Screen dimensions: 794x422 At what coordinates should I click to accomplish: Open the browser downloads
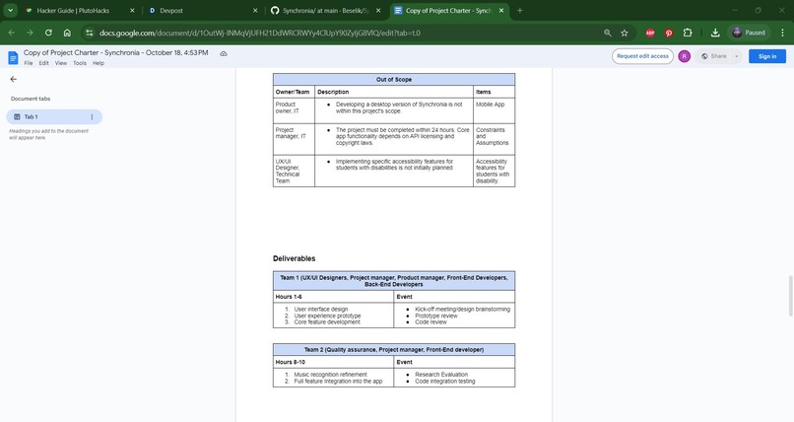pyautogui.click(x=715, y=33)
